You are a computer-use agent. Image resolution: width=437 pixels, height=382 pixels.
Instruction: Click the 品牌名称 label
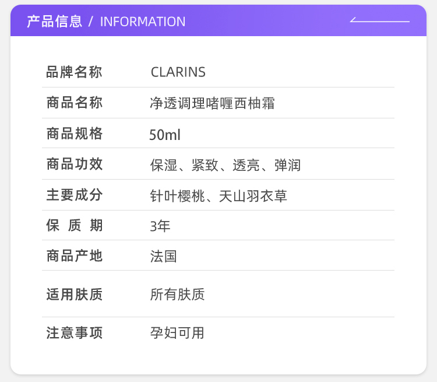click(x=74, y=72)
